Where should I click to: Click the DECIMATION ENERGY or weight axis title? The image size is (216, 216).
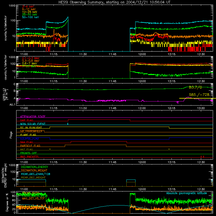(x=4, y=175)
